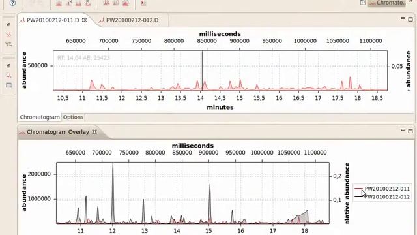Click the middle icon in the second toolbar group
This screenshot has height=235, width=417.
[116, 3]
